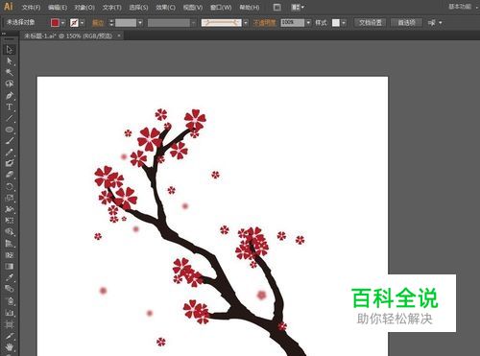Select the Ellipse shape tool
480x356 pixels.
(10, 130)
